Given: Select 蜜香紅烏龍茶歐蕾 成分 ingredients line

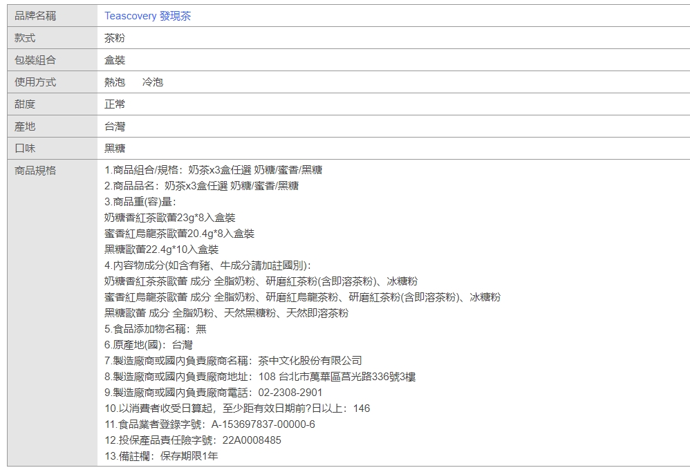Looking at the screenshot, I should tap(302, 297).
